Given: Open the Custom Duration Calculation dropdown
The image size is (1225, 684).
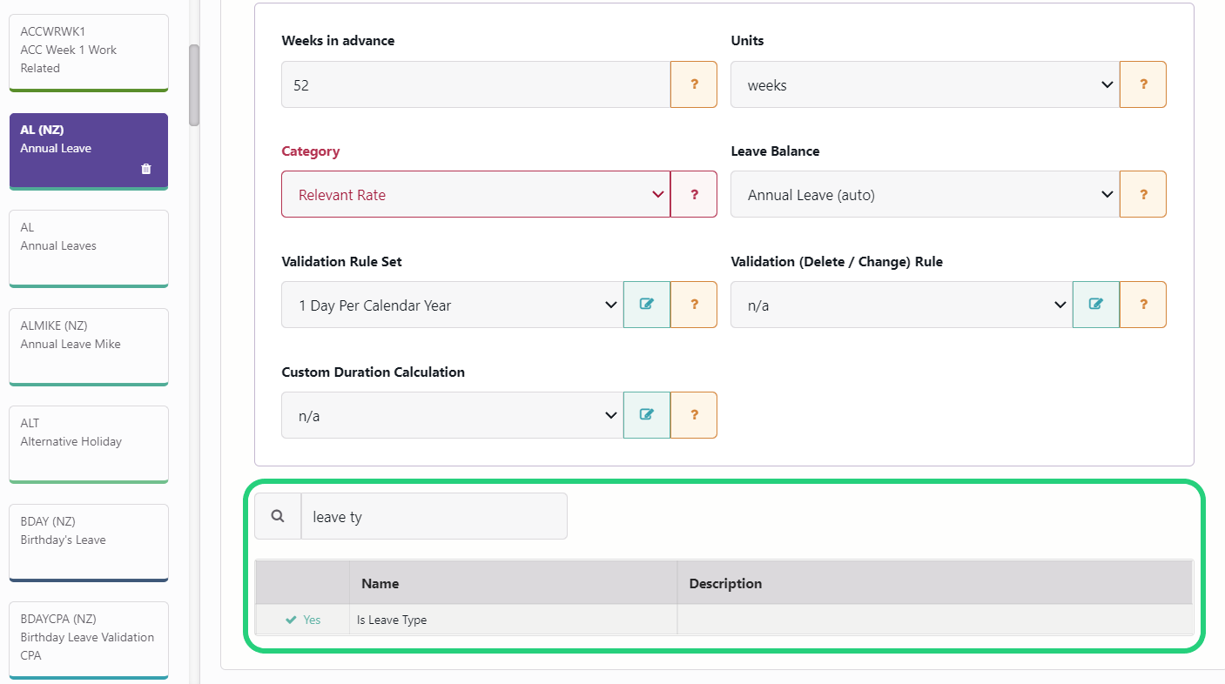Looking at the screenshot, I should 452,415.
